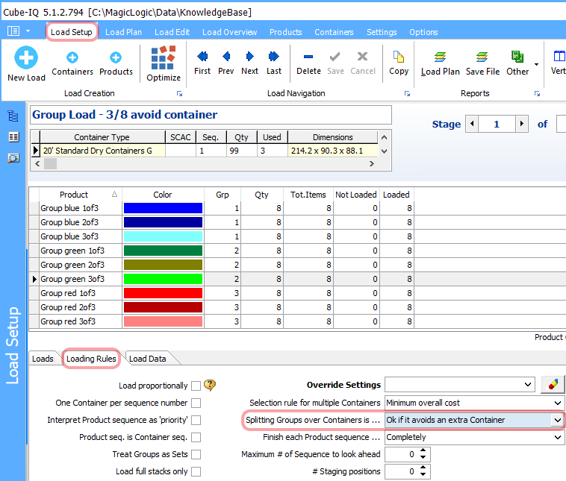Click the red color swatch for Group red 1of3
This screenshot has height=481, width=566.
162,293
